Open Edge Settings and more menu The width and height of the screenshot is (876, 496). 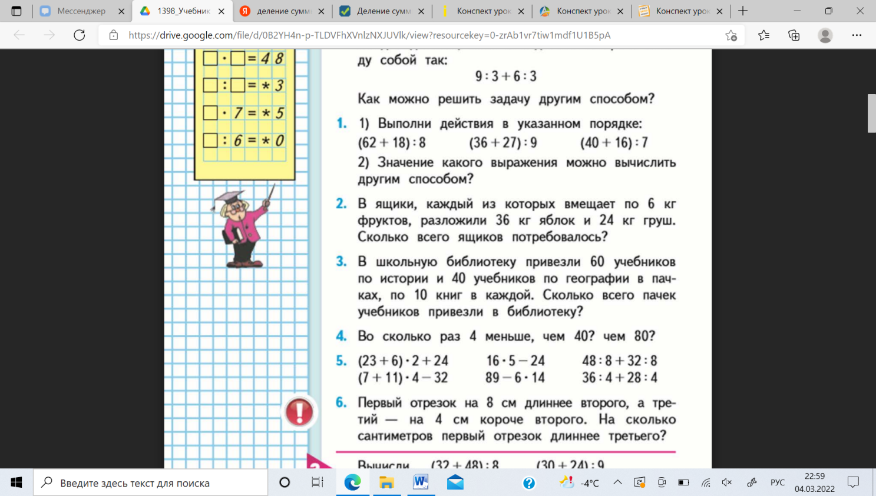857,35
